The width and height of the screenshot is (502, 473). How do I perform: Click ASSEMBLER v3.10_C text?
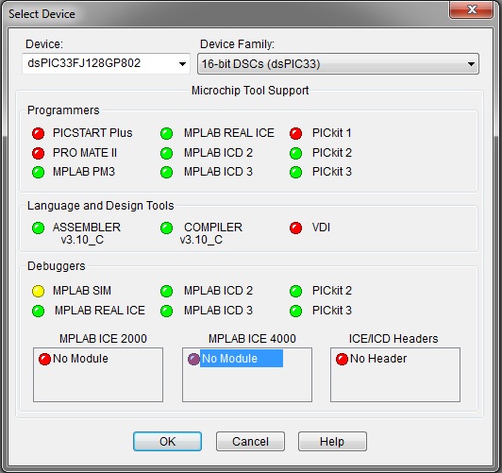[x=87, y=233]
